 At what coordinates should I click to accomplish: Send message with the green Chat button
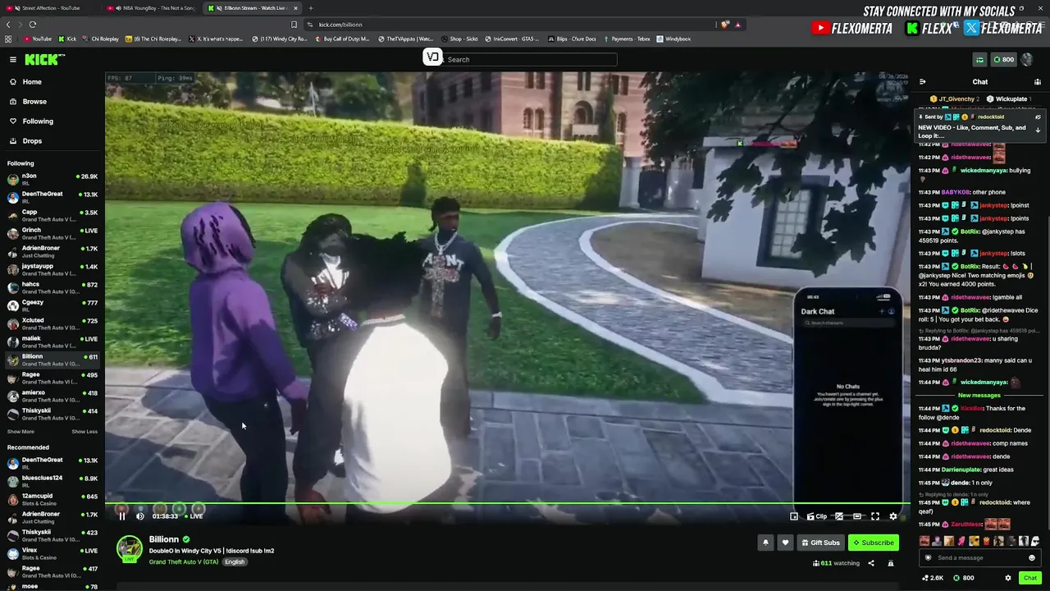click(1030, 578)
